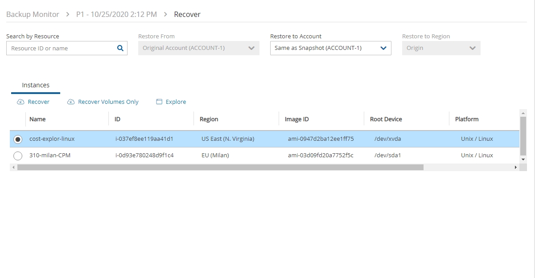The height and width of the screenshot is (278, 535).
Task: Click the horizontal table scrollbar thumb
Action: (220, 167)
